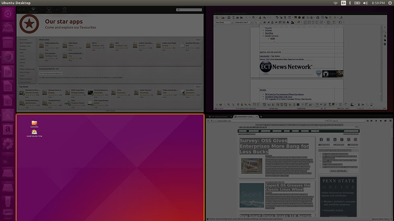This screenshot has width=394, height=221.
Task: Open Developer Tools category in Software Center
Action: pyautogui.click(x=25, y=46)
